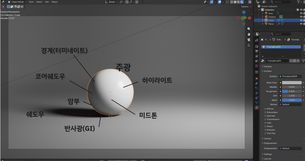Open the View menu

pos(31,2)
